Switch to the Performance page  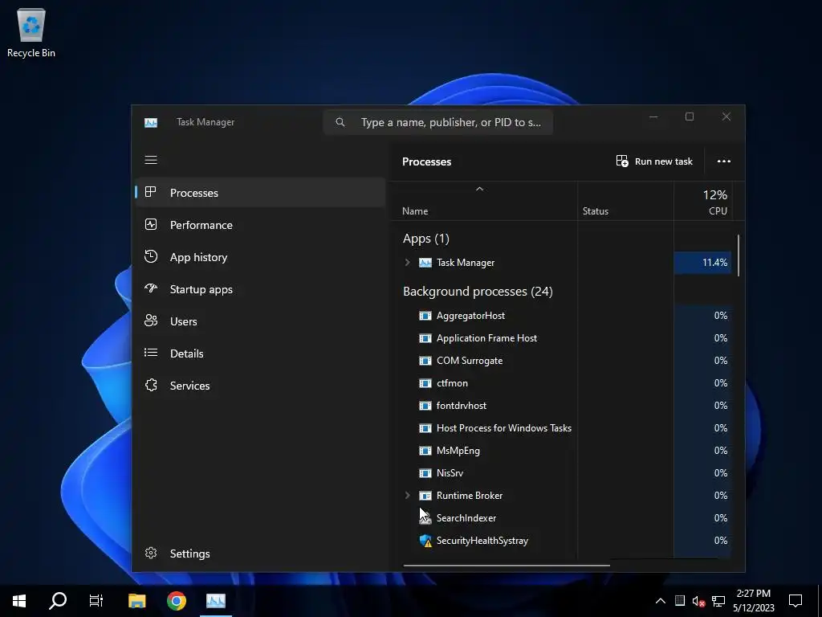(x=261, y=225)
